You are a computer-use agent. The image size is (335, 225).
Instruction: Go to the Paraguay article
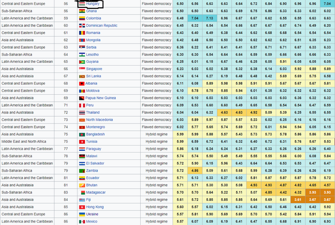(94, 149)
